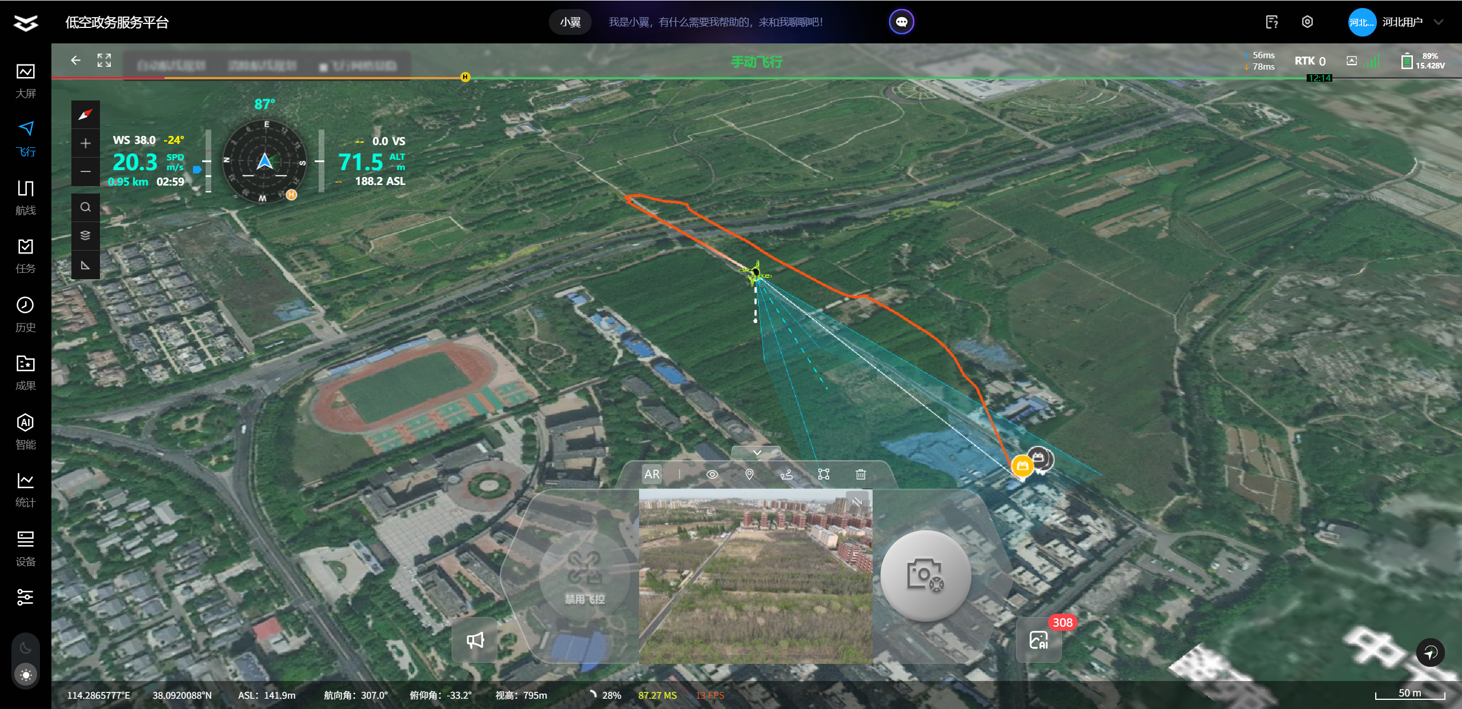Image resolution: width=1462 pixels, height=709 pixels.
Task: Expand the 河北用户 account dropdown
Action: point(1438,22)
